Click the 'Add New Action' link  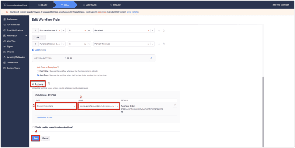tap(45, 117)
